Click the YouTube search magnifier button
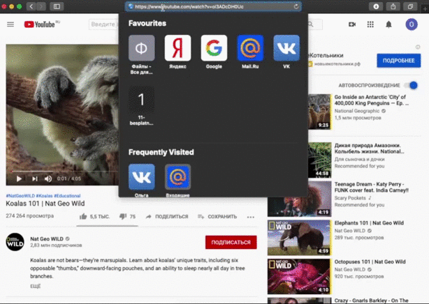429x304 pixels. coord(310,24)
